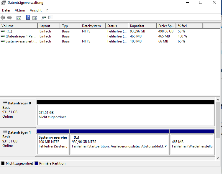Select the (C:) volume name

point(9,31)
